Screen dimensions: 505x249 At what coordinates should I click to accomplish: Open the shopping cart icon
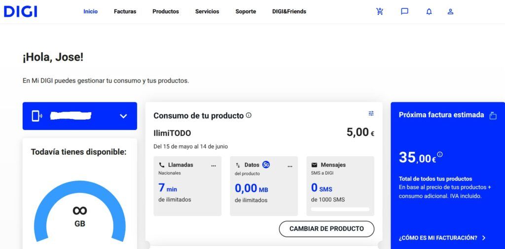[x=380, y=12]
